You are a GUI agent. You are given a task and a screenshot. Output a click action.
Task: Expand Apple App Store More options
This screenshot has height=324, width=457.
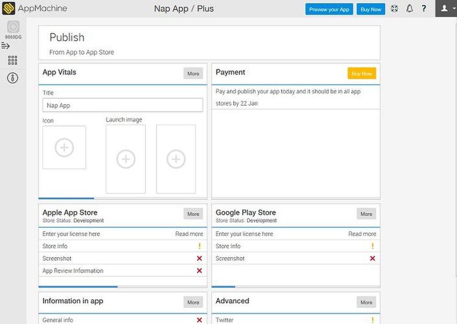(193, 214)
